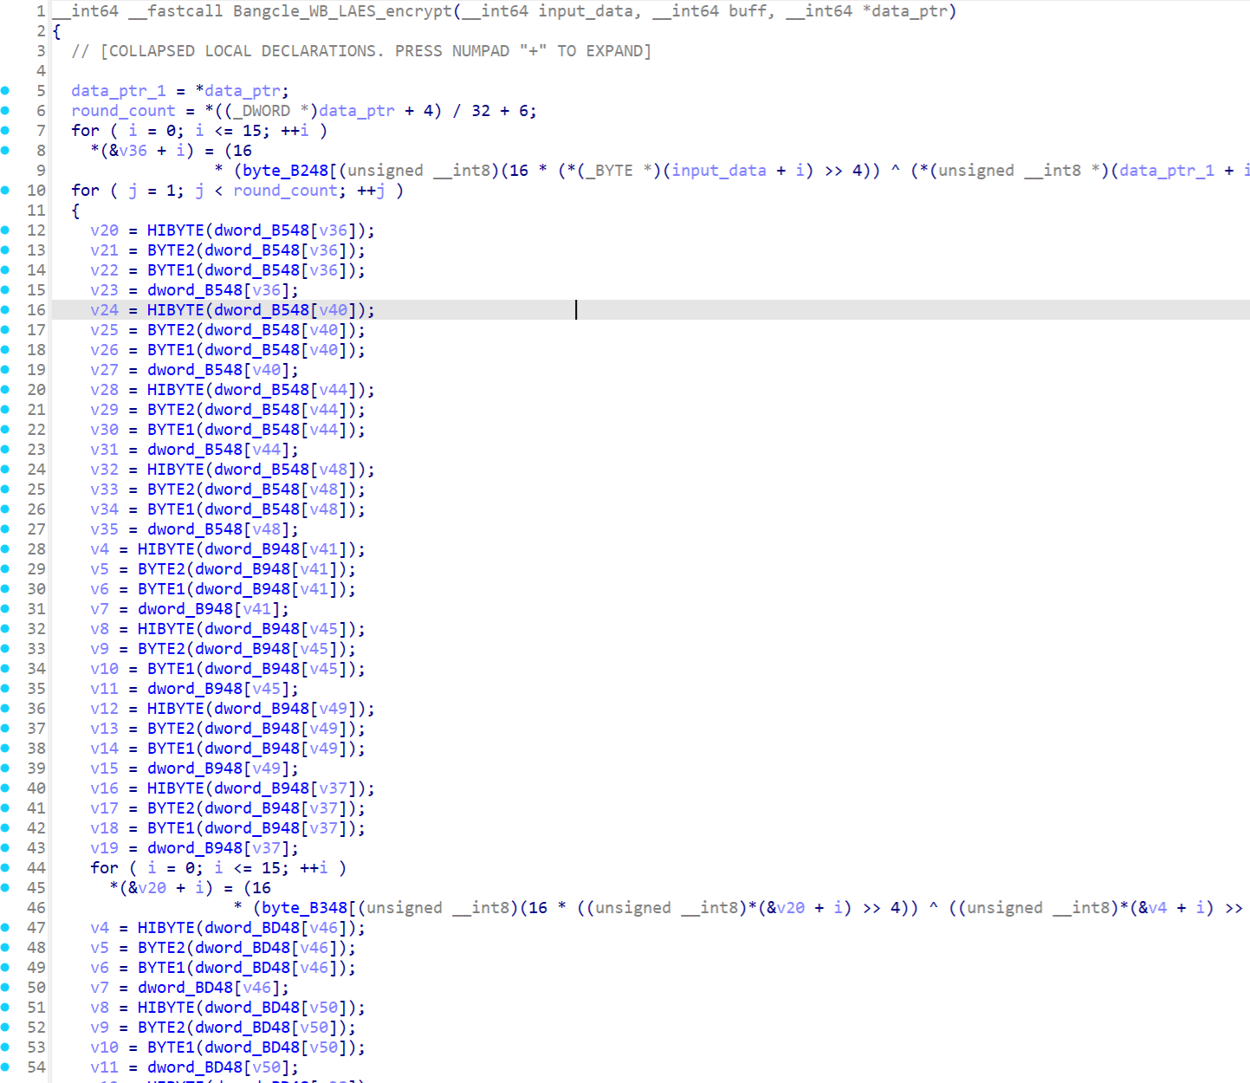Viewport: 1250px width, 1083px height.
Task: Click line number 40 in the gutter
Action: (x=36, y=788)
